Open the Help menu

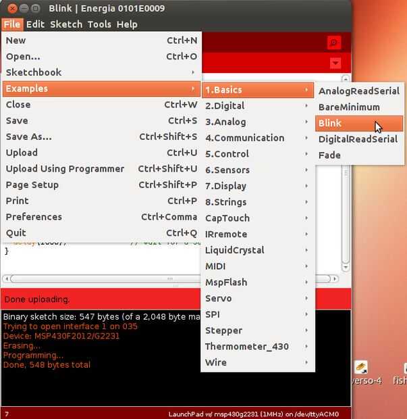click(x=127, y=24)
